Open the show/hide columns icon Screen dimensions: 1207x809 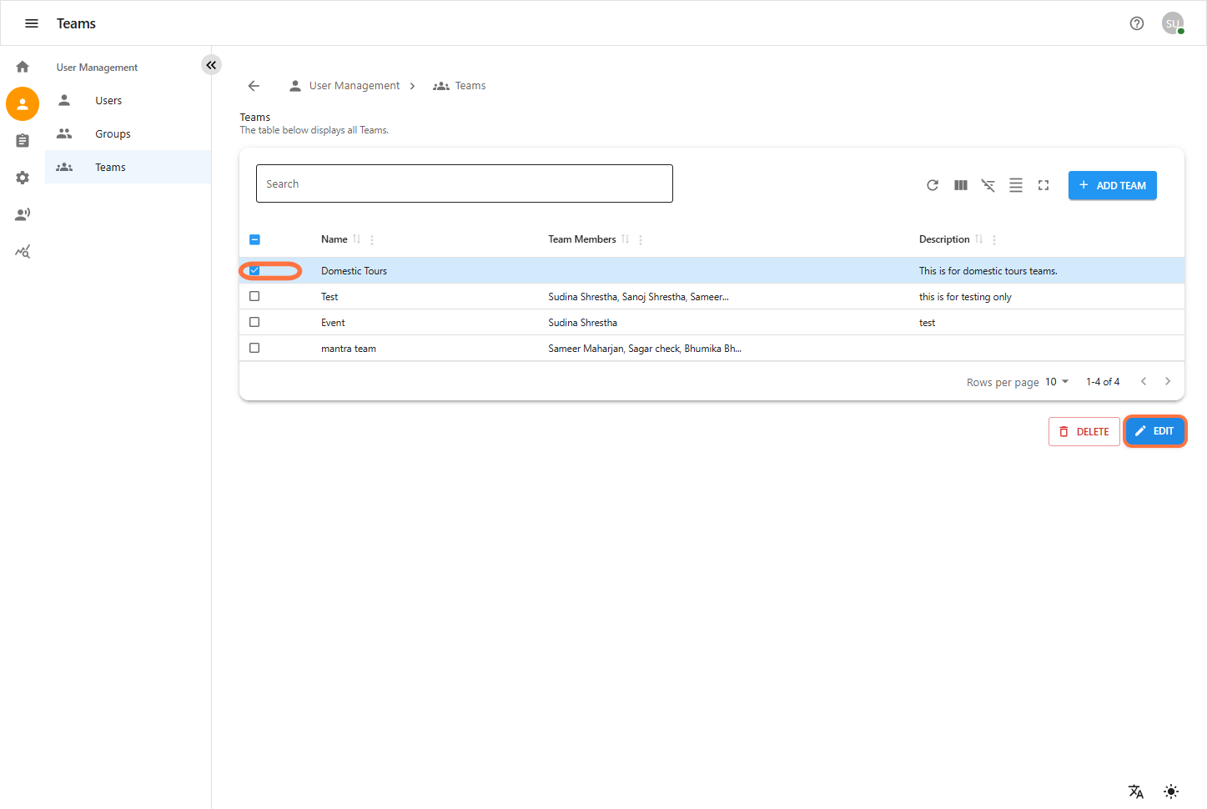[x=961, y=185]
